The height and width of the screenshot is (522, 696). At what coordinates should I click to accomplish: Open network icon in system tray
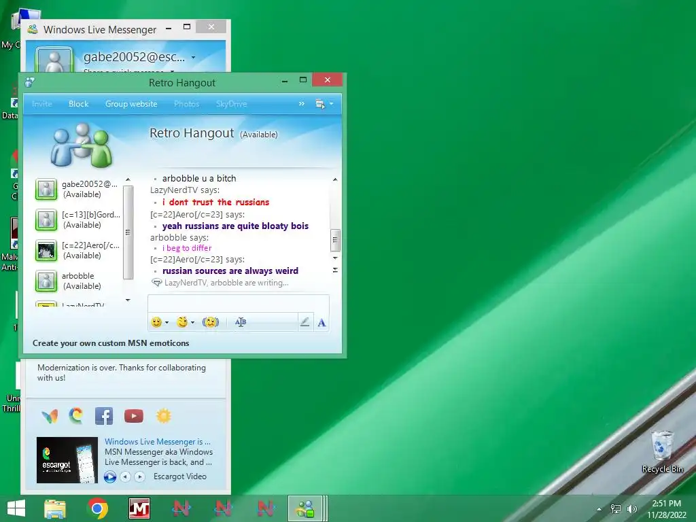click(616, 509)
